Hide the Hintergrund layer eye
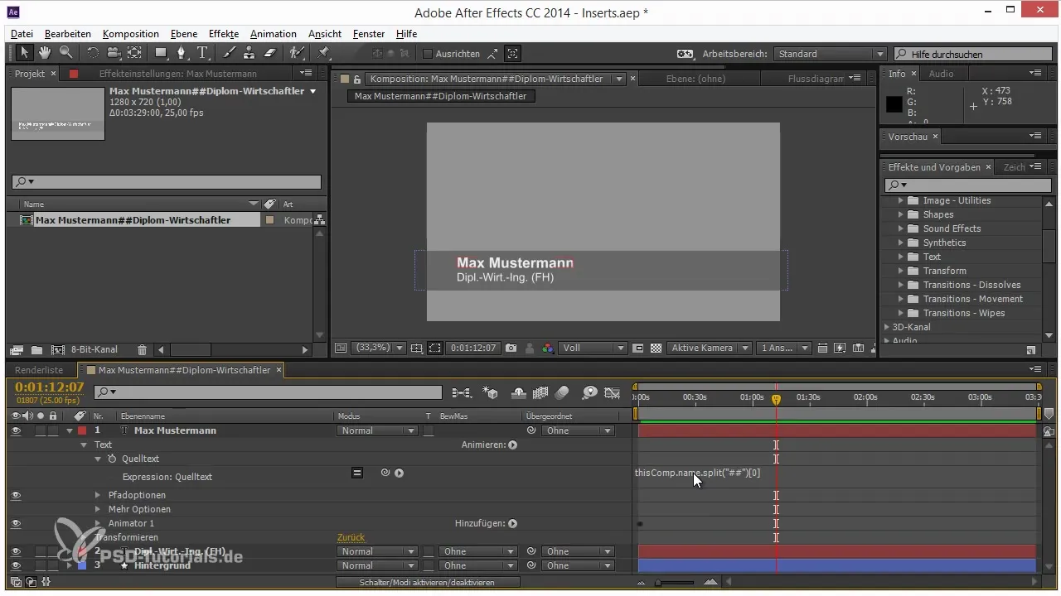The width and height of the screenshot is (1061, 596). click(x=16, y=565)
